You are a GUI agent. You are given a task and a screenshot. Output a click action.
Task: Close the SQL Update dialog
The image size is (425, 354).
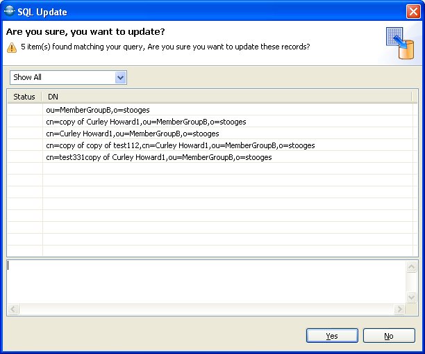412,10
